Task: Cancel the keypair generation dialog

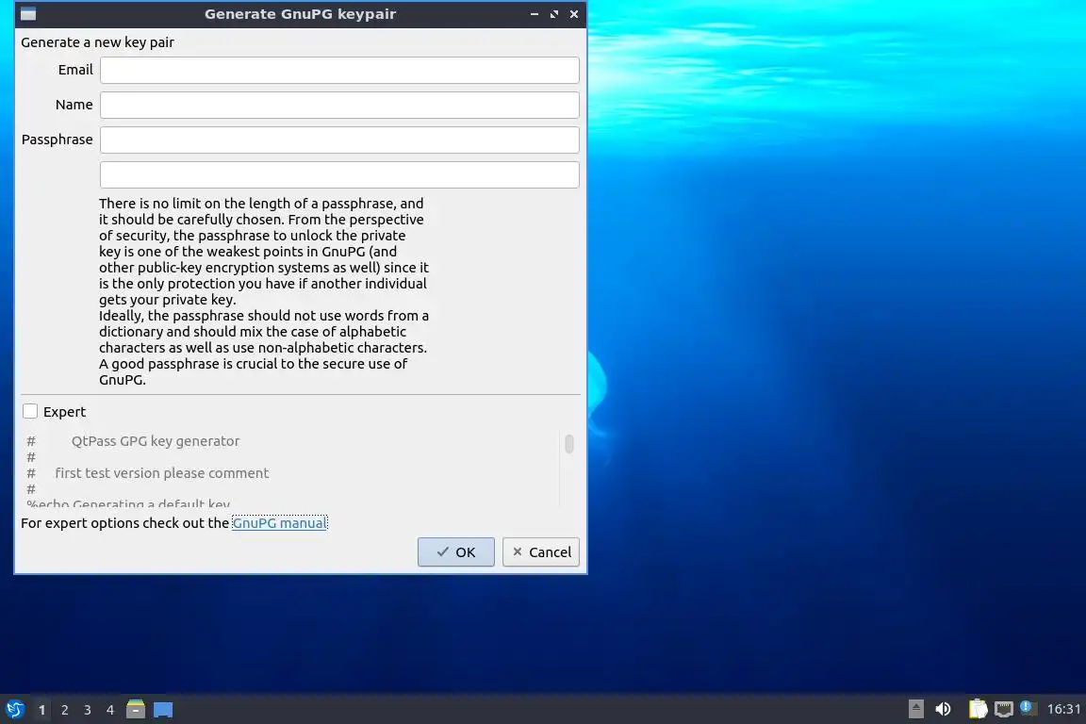Action: click(x=541, y=552)
